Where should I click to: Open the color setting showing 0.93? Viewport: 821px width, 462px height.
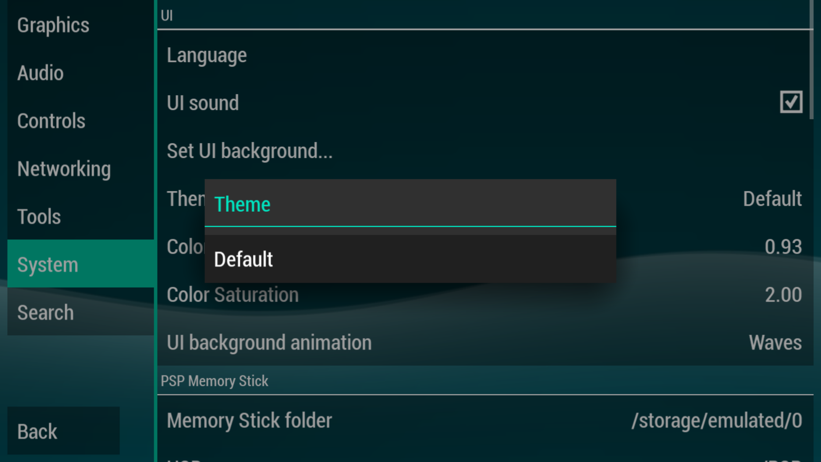783,247
